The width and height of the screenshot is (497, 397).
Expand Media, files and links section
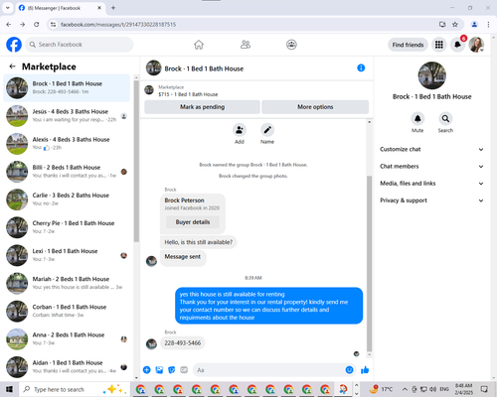tap(431, 184)
